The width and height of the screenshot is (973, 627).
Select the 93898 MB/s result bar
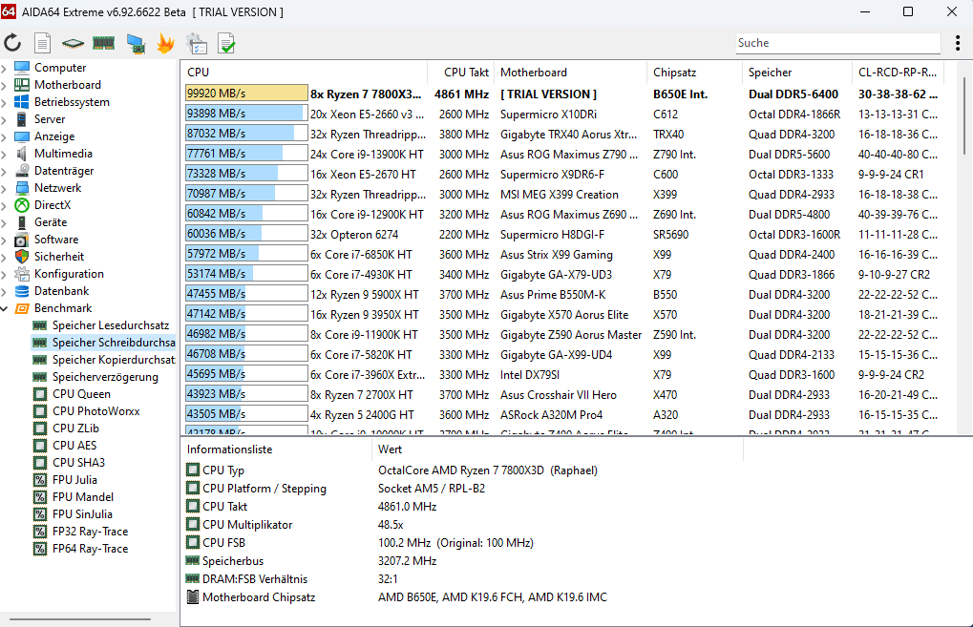point(246,114)
